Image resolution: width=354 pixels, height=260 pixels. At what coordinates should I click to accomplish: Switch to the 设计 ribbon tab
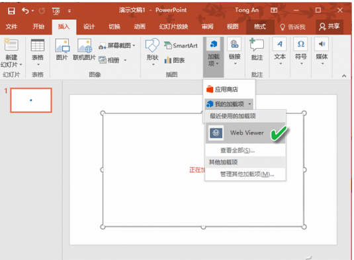point(89,26)
